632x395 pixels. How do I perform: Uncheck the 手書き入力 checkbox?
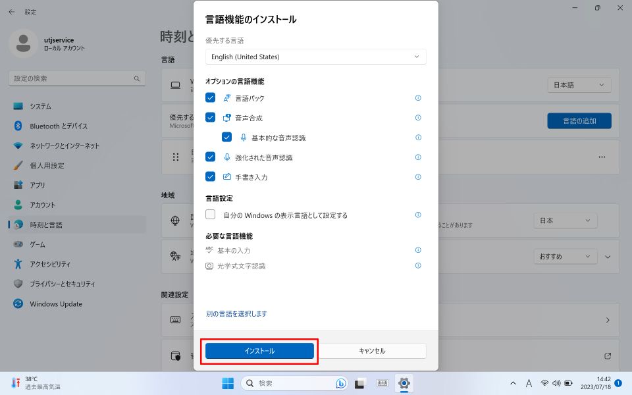click(211, 176)
